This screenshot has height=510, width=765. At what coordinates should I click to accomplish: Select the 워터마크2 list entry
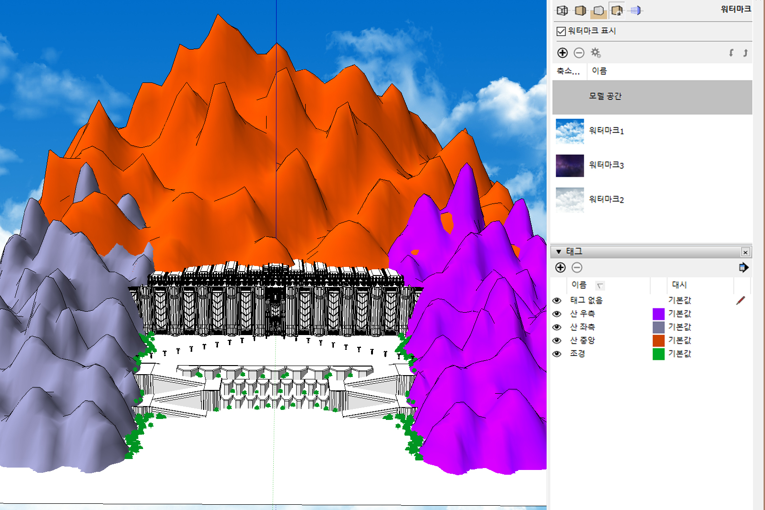point(606,199)
